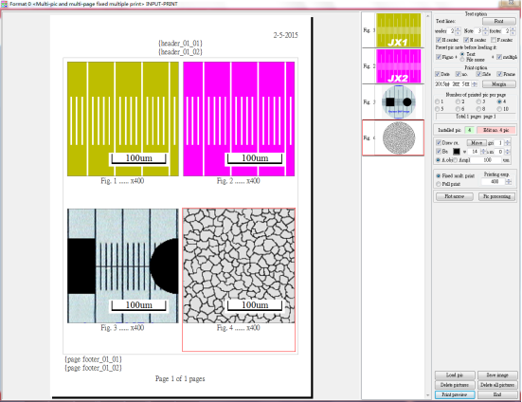Click the Print preview button
Image resolution: width=522 pixels, height=402 pixels.
pos(455,394)
